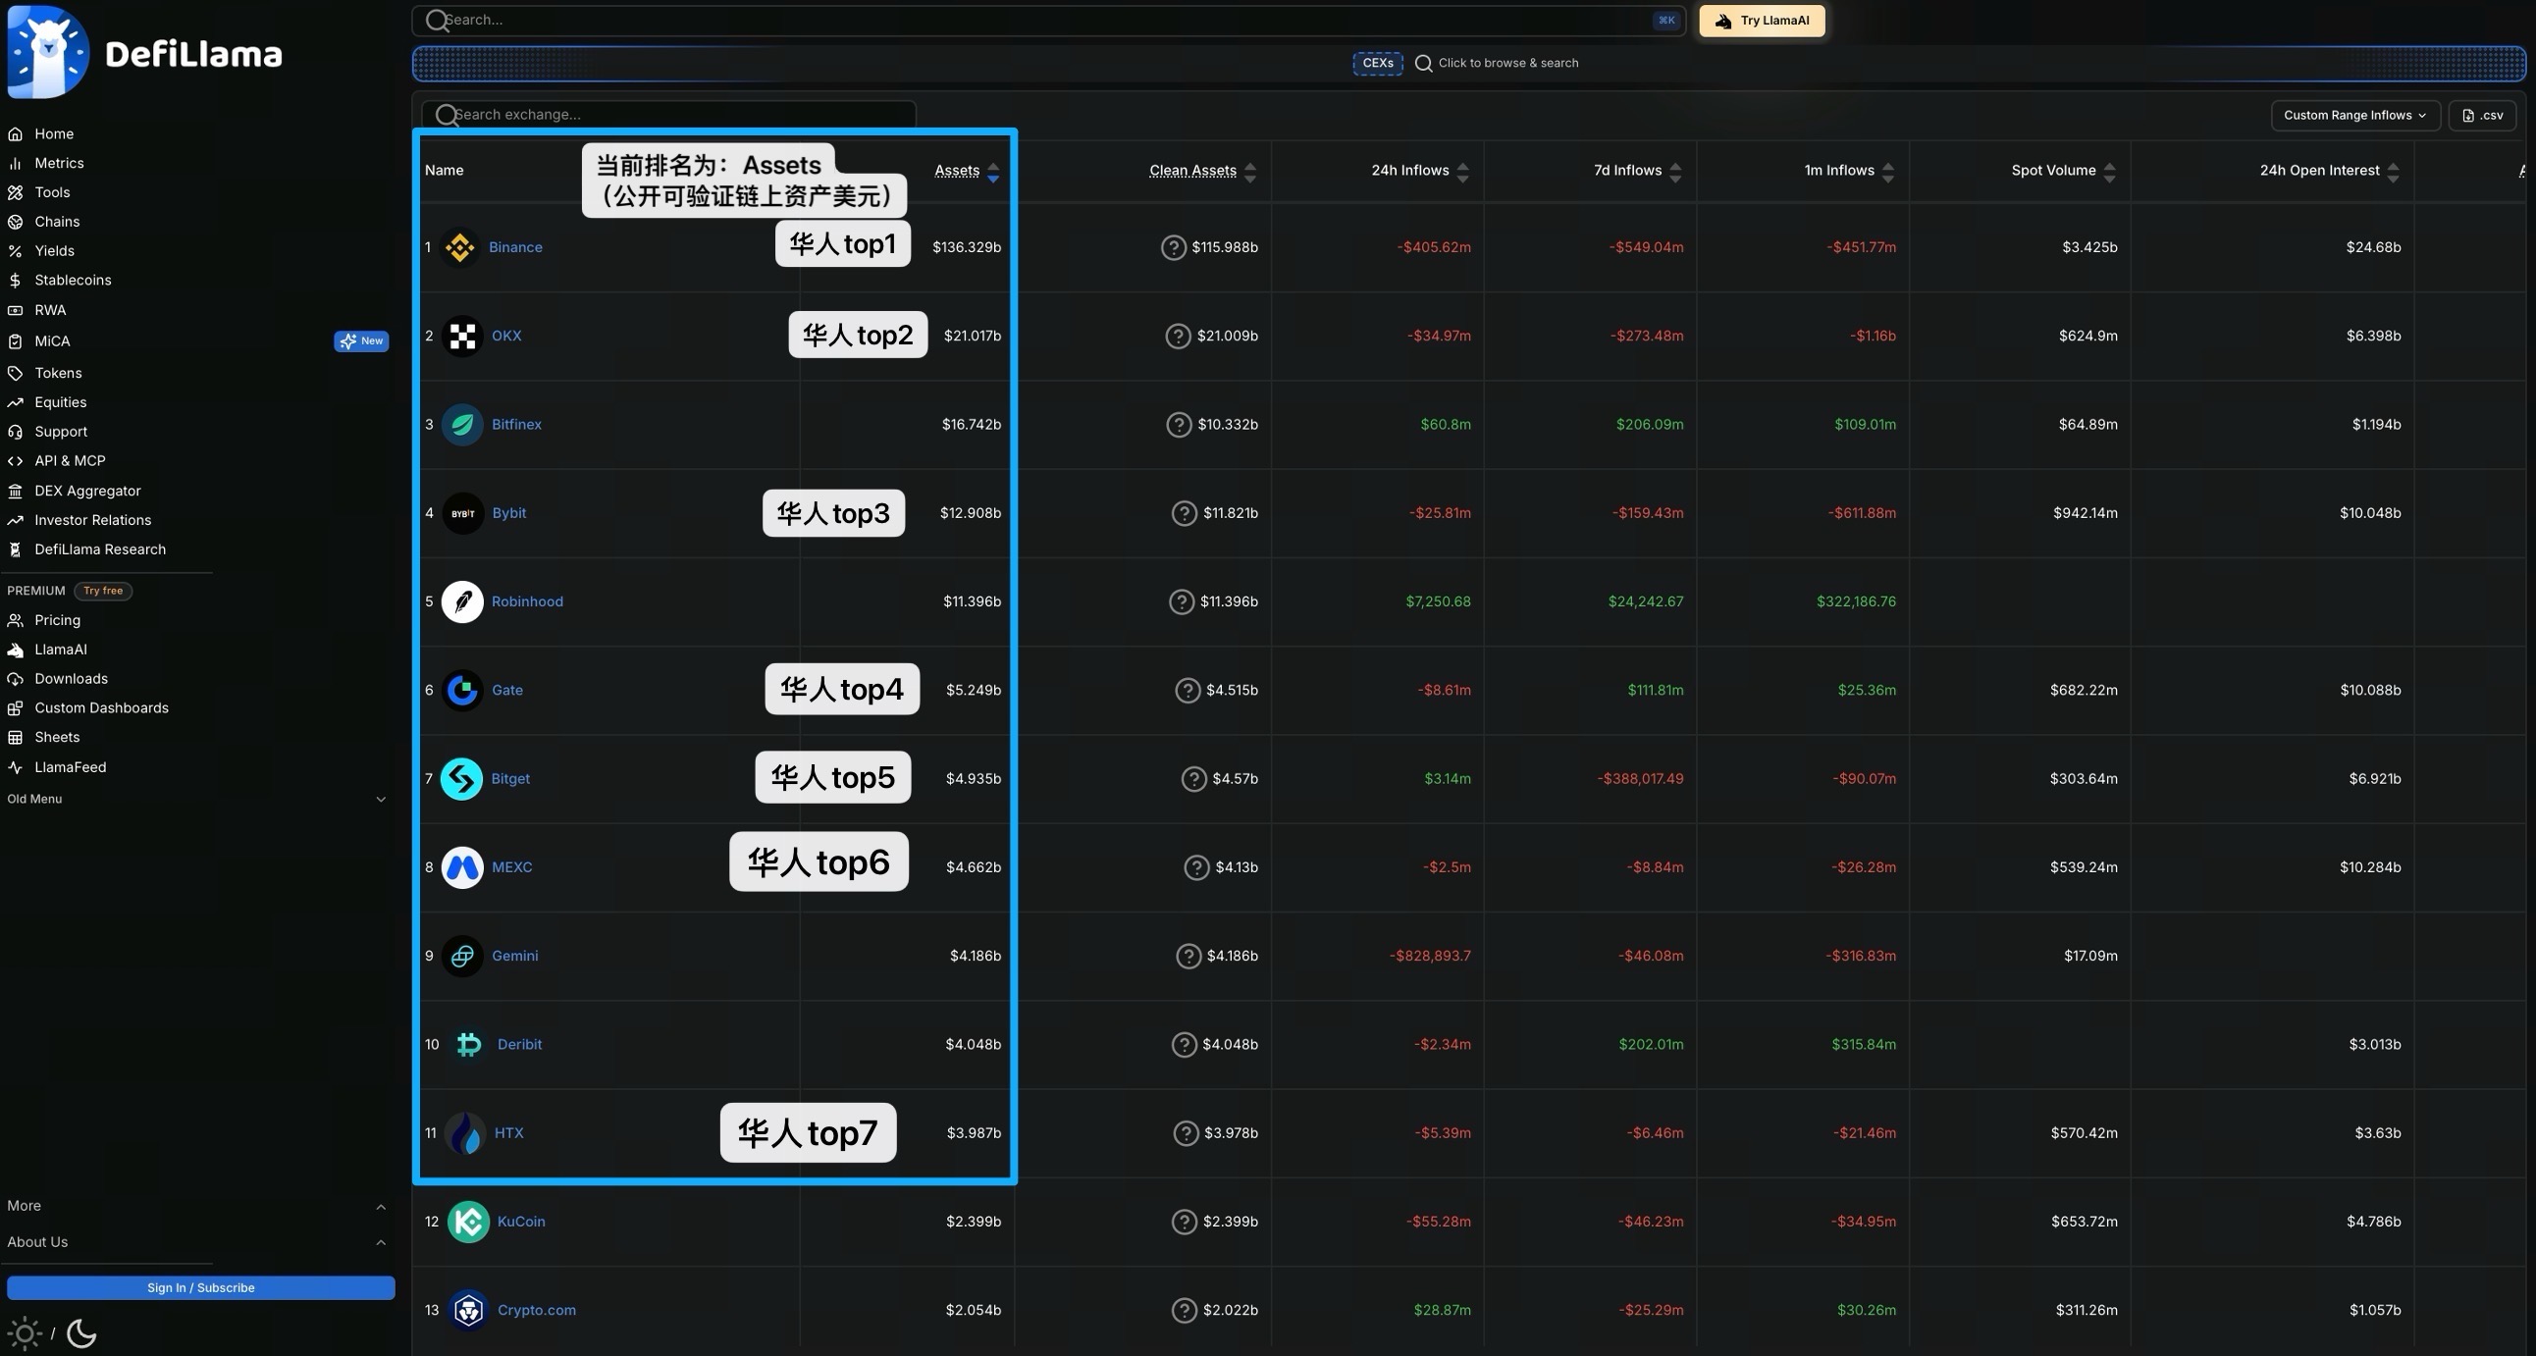2536x1356 pixels.
Task: Click the MEXC logo icon
Action: pos(461,867)
